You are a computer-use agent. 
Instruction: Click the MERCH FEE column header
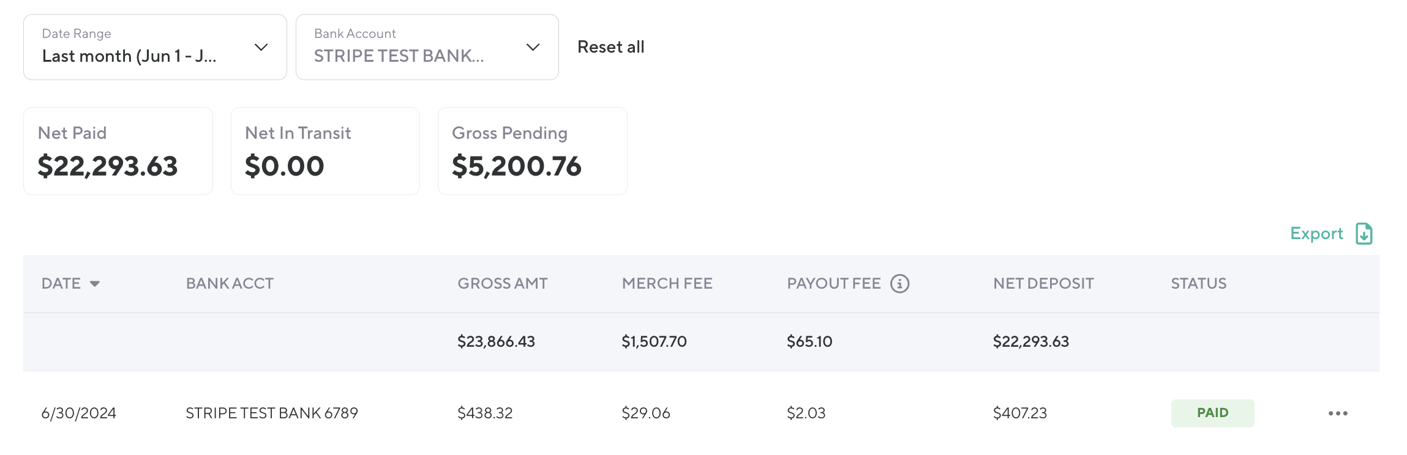pyautogui.click(x=667, y=284)
